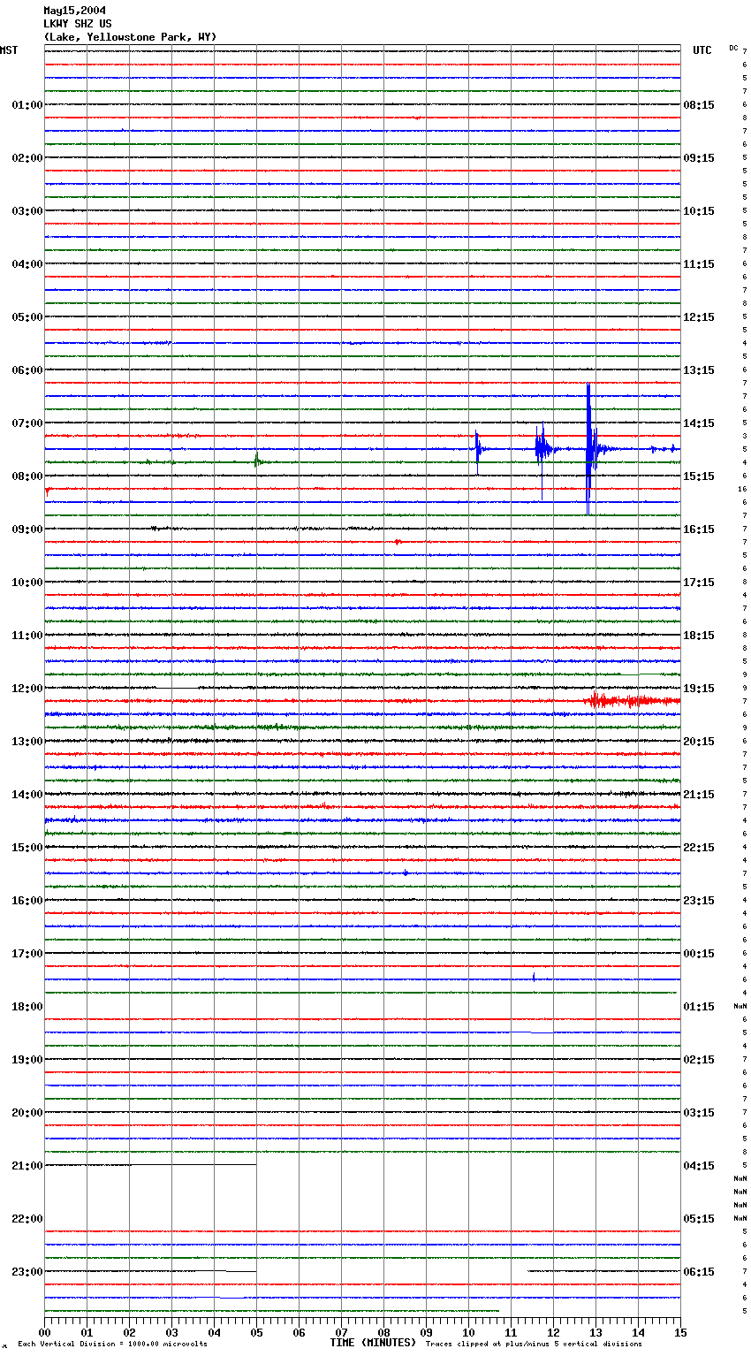
Task: Select the 11:00 MST time label
Action: tap(27, 636)
